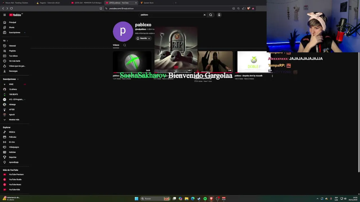This screenshot has width=360, height=202.
Task: Play the DOBLE F dosydos shot thumbnail
Action: (x=254, y=62)
